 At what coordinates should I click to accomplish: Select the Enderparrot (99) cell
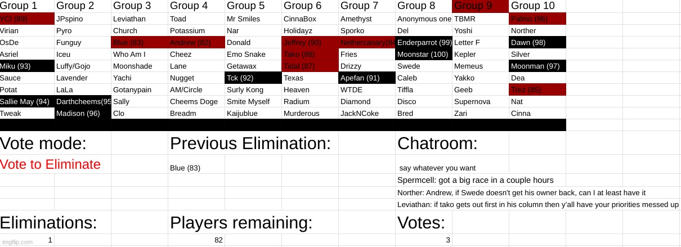(x=424, y=43)
